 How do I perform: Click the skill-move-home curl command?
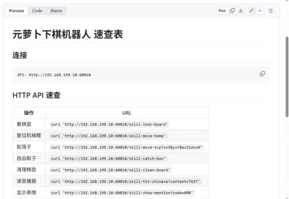pyautogui.click(x=108, y=136)
